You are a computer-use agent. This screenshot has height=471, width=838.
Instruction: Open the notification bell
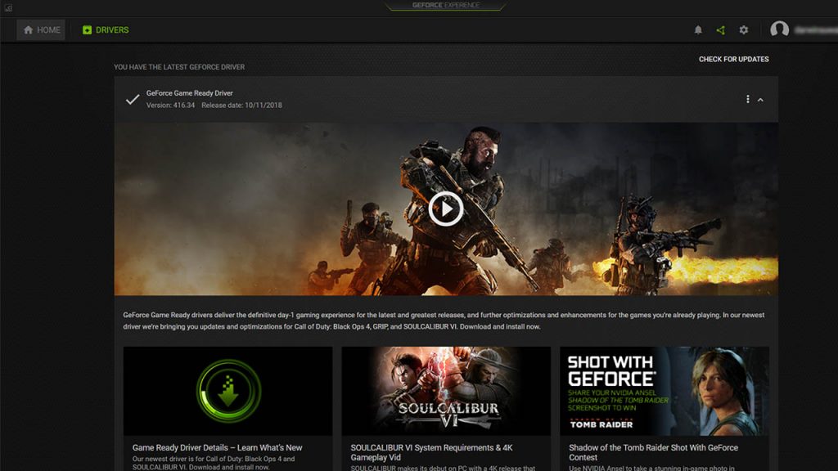(x=700, y=29)
